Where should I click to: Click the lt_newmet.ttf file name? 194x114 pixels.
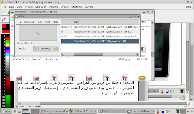click(36, 59)
